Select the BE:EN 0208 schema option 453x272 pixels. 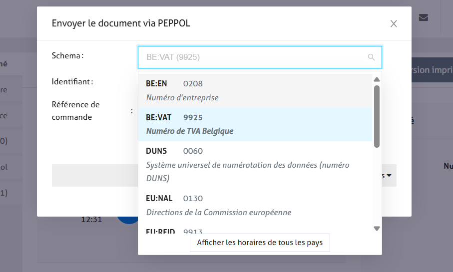click(x=255, y=90)
